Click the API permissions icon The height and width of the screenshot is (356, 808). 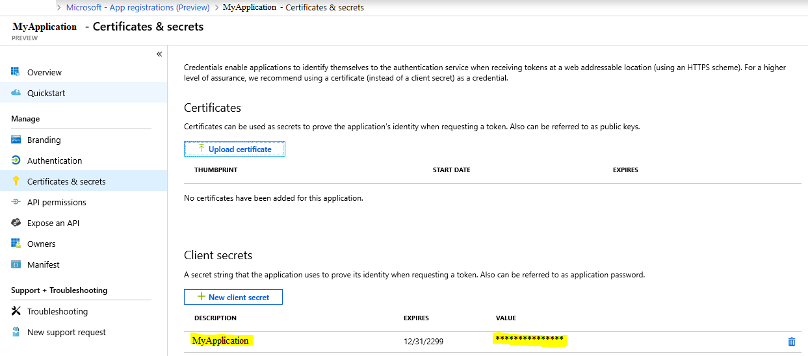(x=16, y=202)
